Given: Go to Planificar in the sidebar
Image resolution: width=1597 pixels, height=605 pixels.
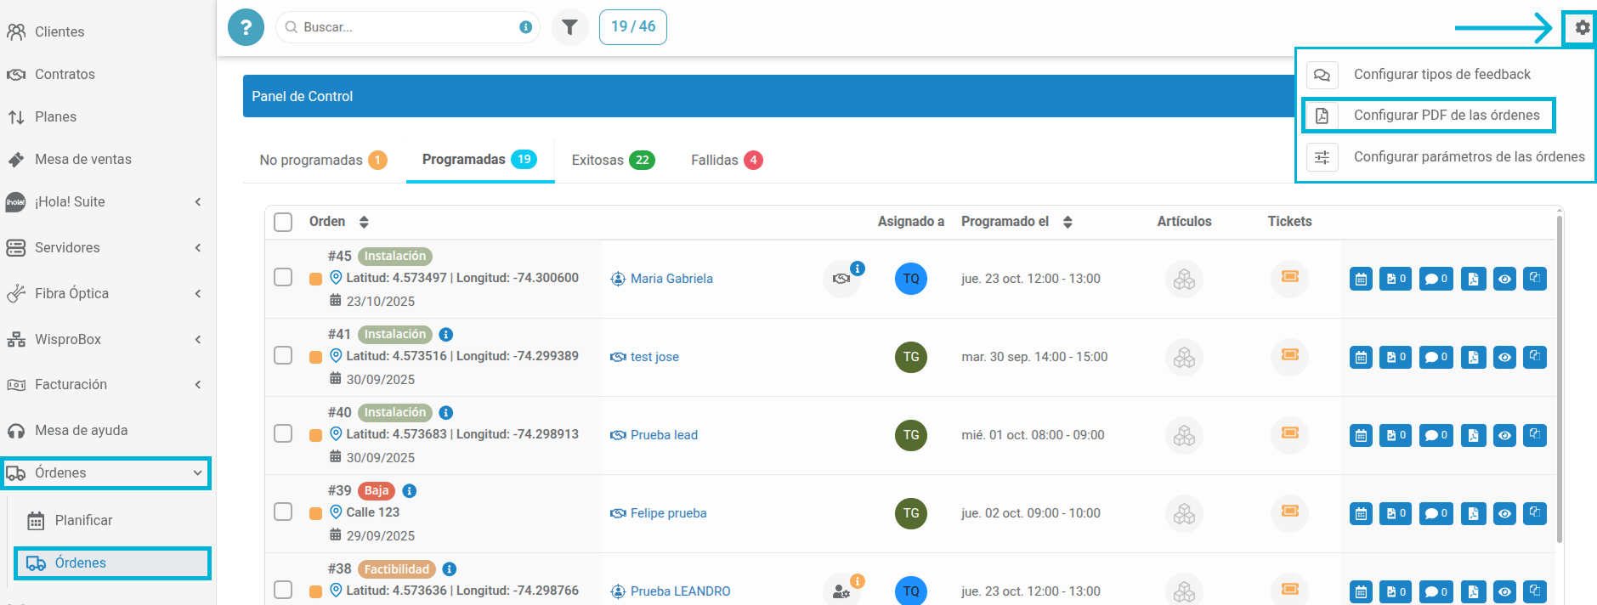Looking at the screenshot, I should coord(83,520).
